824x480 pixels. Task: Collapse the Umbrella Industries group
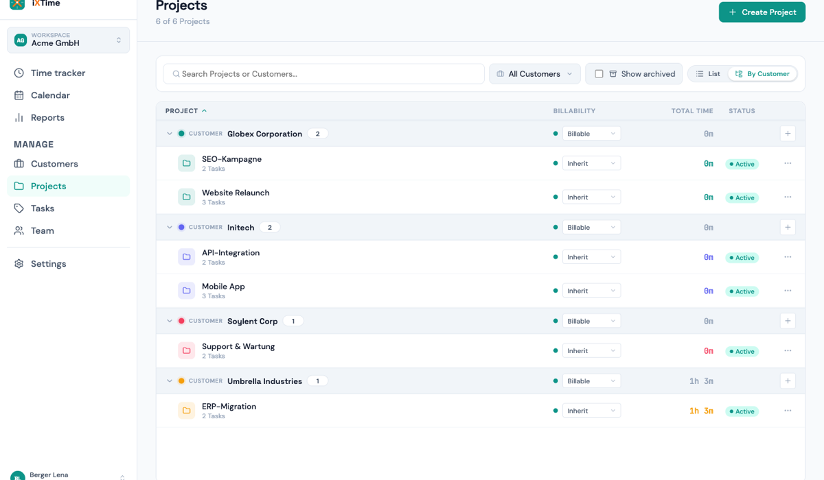[x=170, y=381]
